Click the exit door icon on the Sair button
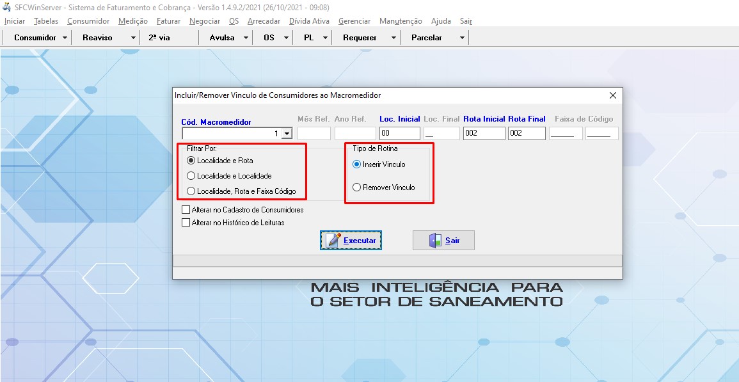This screenshot has width=739, height=382. point(434,240)
